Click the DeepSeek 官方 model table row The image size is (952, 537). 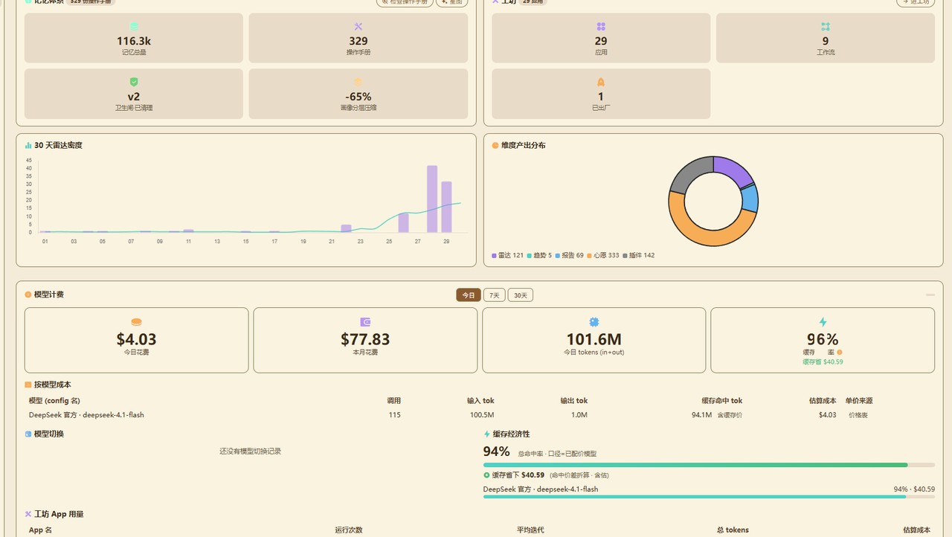pos(480,415)
